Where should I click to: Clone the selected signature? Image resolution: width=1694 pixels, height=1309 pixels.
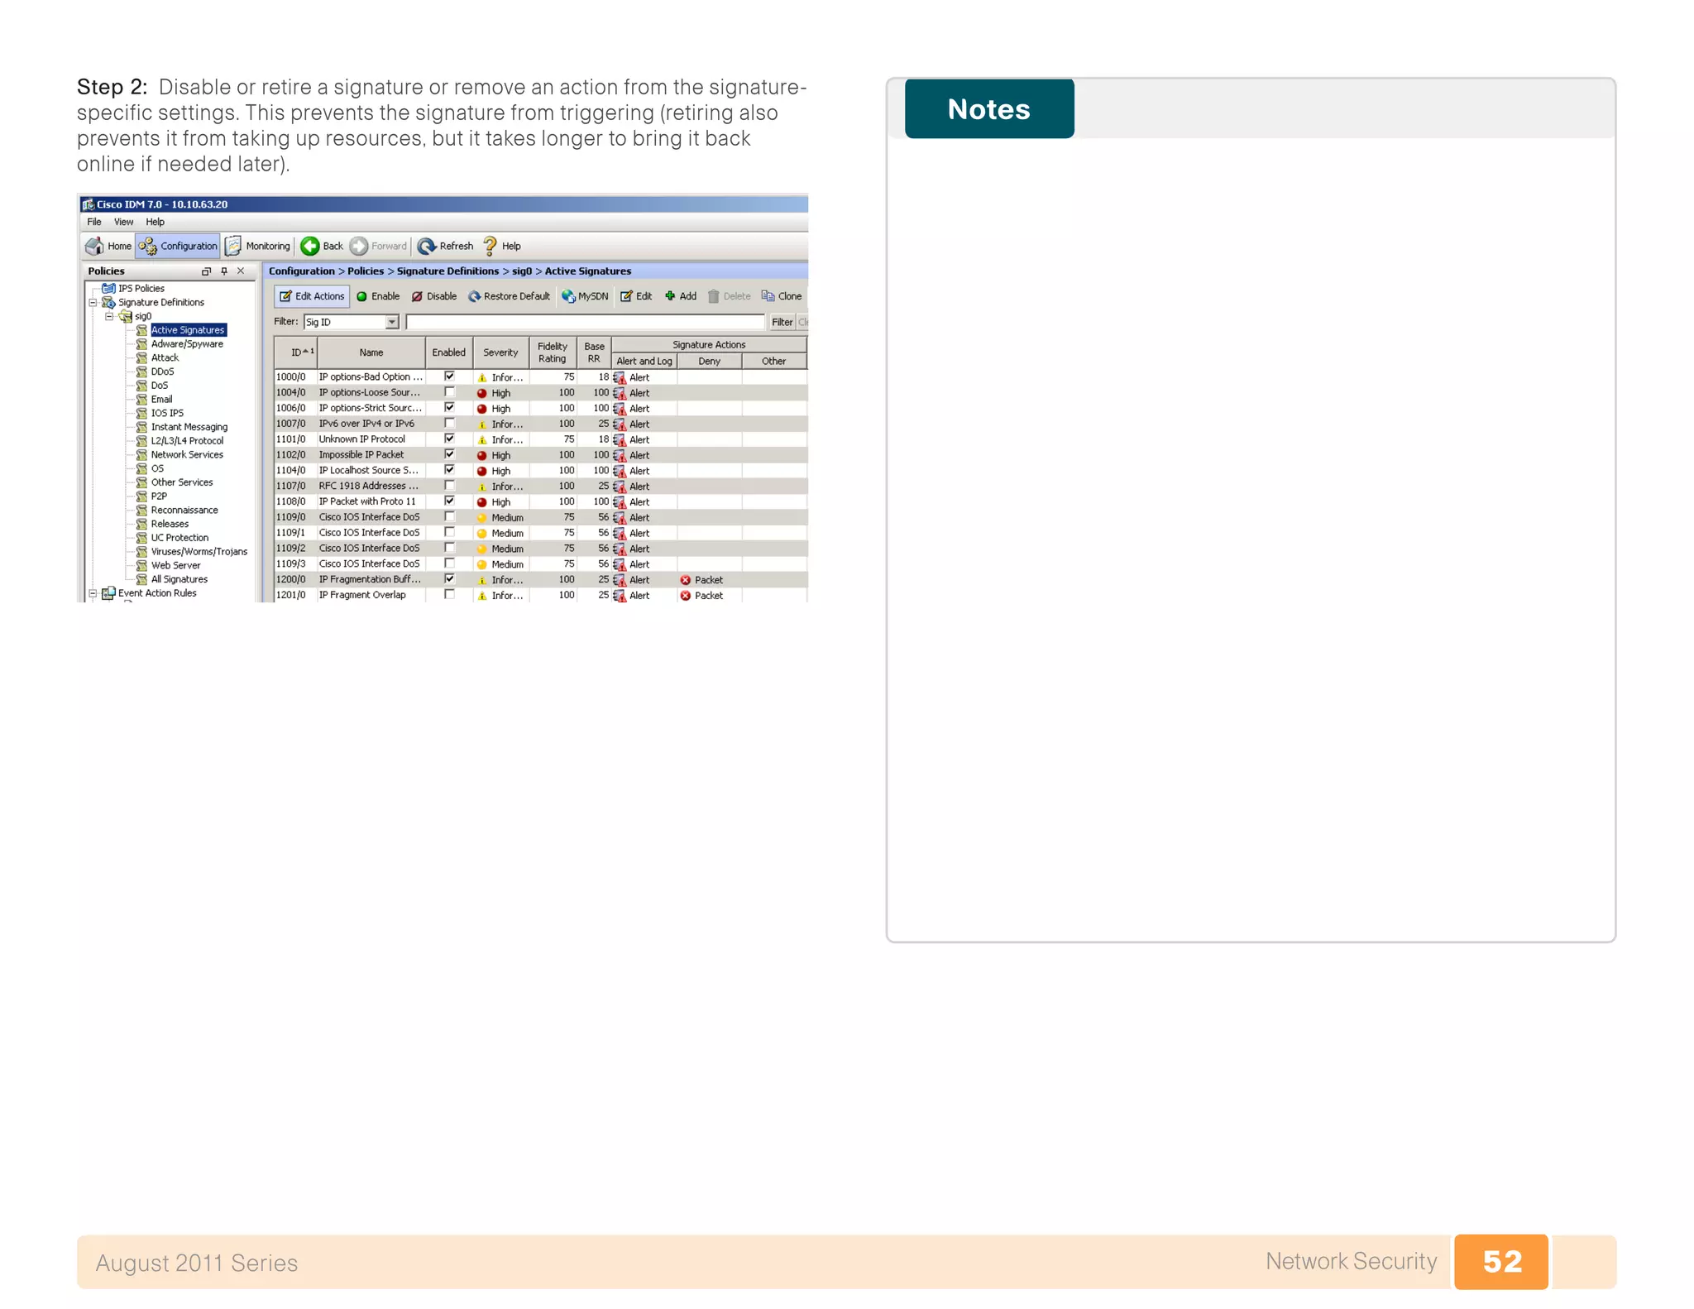(782, 296)
